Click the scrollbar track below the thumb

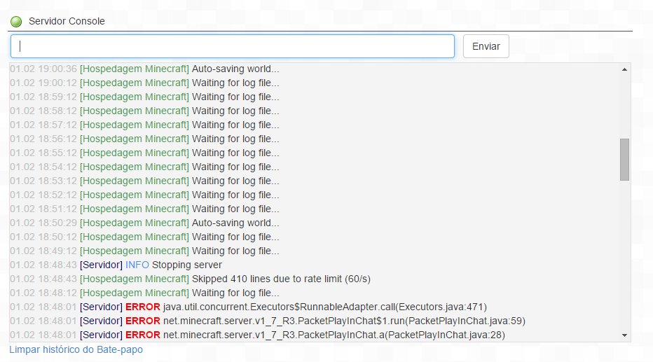click(624, 256)
